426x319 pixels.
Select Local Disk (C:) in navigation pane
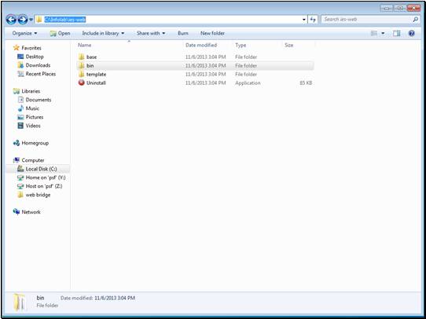pyautogui.click(x=41, y=169)
